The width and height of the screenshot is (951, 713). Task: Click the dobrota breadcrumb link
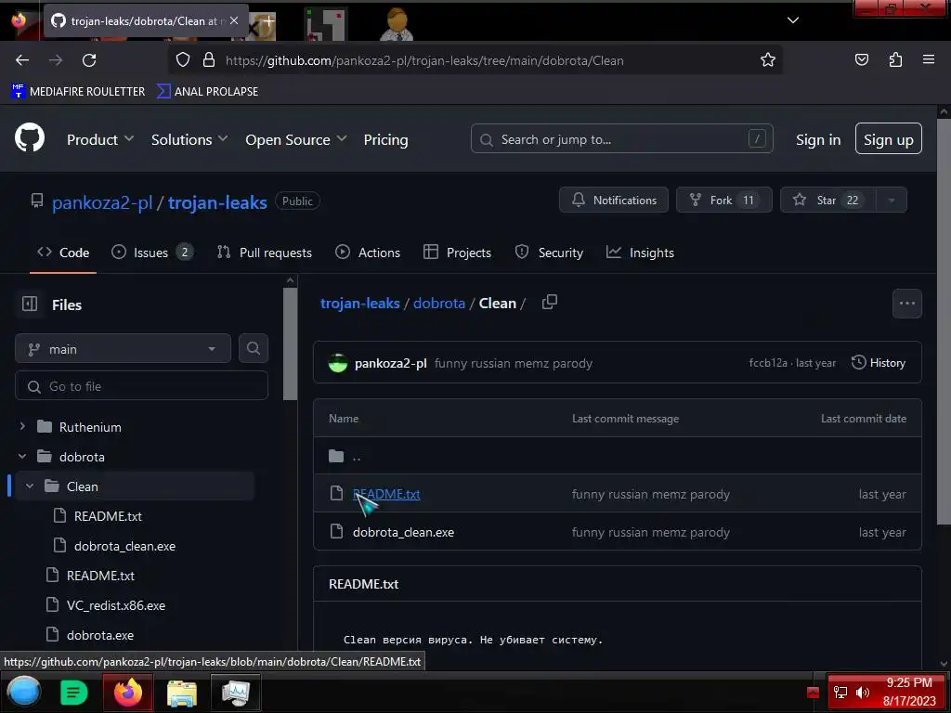[x=439, y=304]
